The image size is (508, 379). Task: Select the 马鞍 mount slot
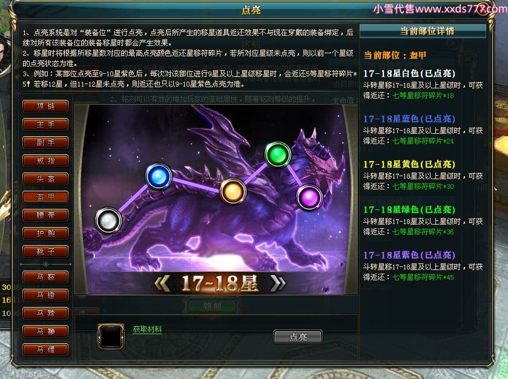(x=45, y=277)
